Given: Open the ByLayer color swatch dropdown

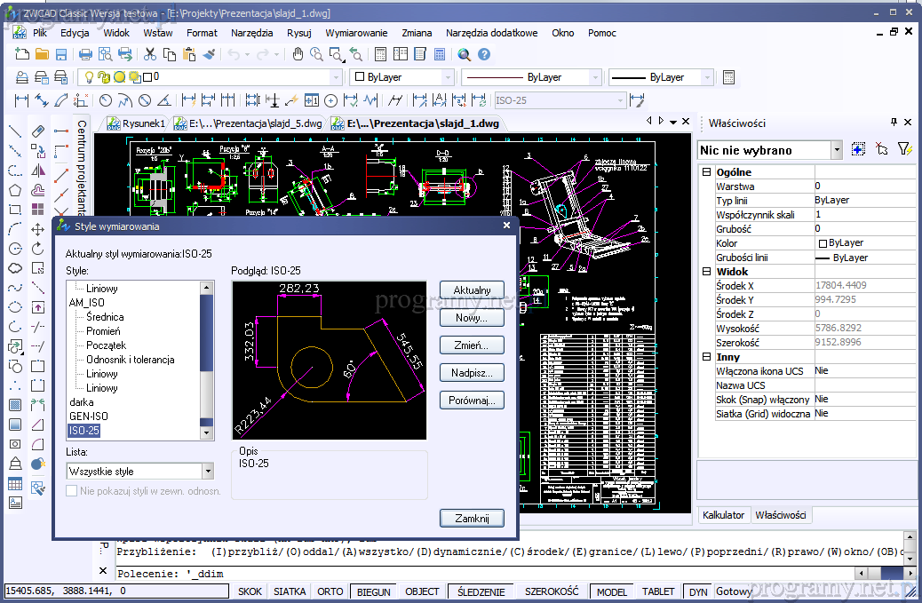Looking at the screenshot, I should (448, 77).
